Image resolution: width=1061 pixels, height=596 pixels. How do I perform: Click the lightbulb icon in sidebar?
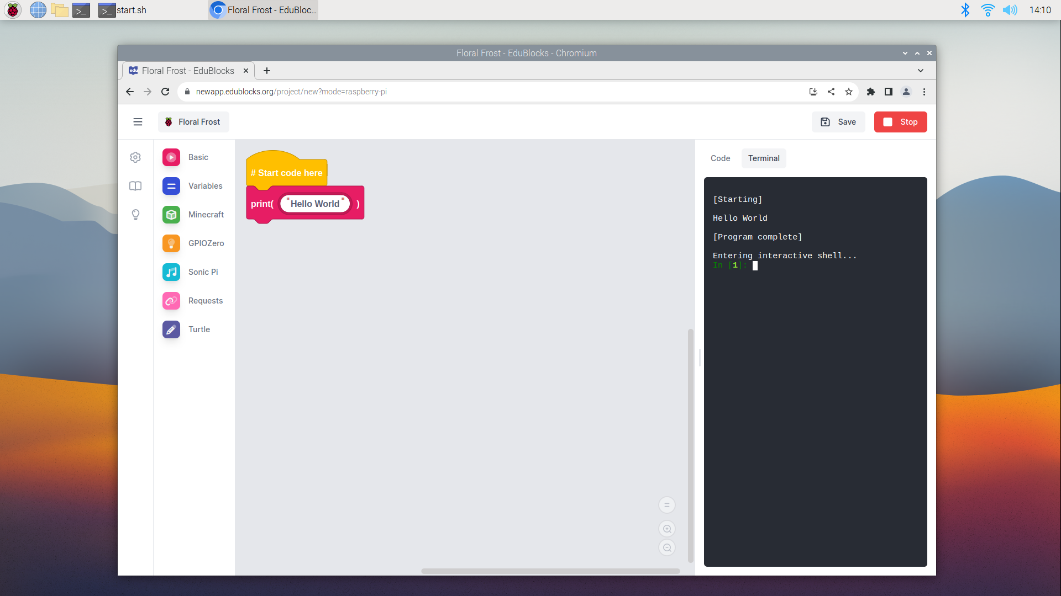[135, 215]
